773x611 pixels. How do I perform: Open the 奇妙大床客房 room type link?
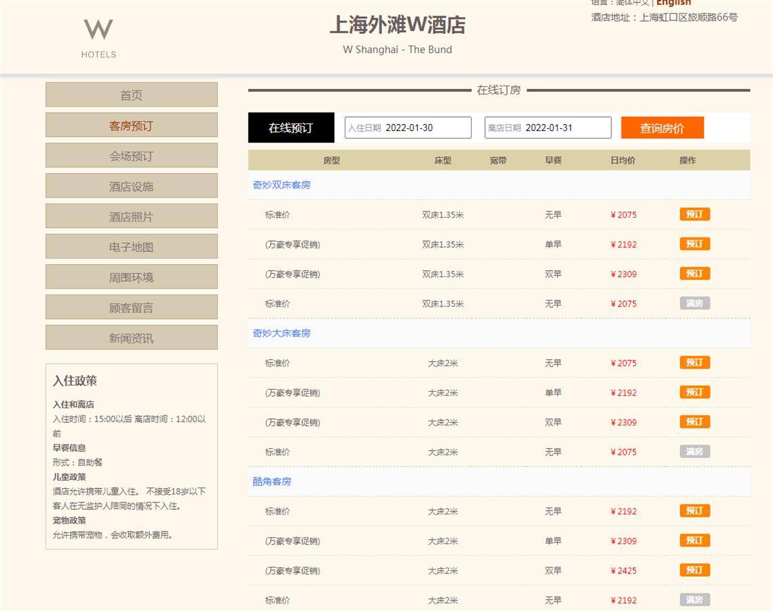(x=282, y=333)
